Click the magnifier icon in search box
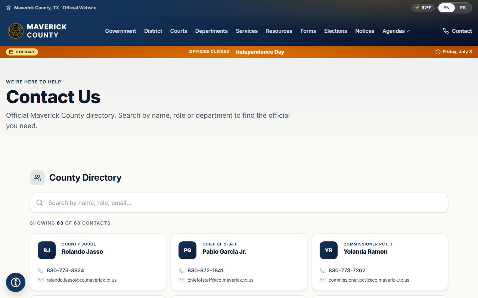478x298 pixels. point(40,203)
